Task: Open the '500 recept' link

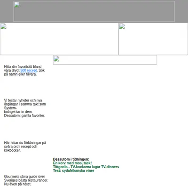Action: pyautogui.click(x=29, y=70)
